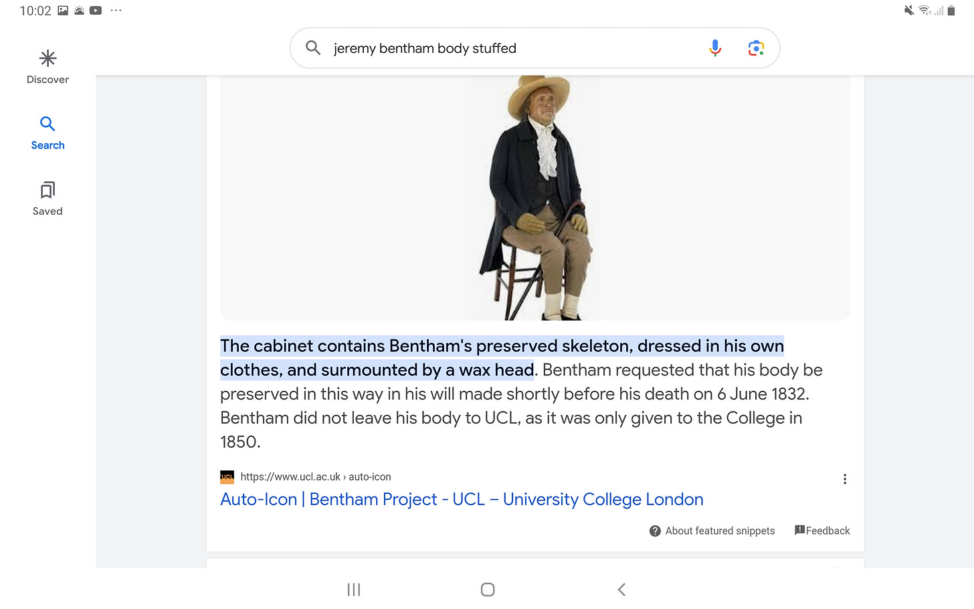Tap the voice search microphone icon
Screen dimensions: 974x609
coord(715,48)
